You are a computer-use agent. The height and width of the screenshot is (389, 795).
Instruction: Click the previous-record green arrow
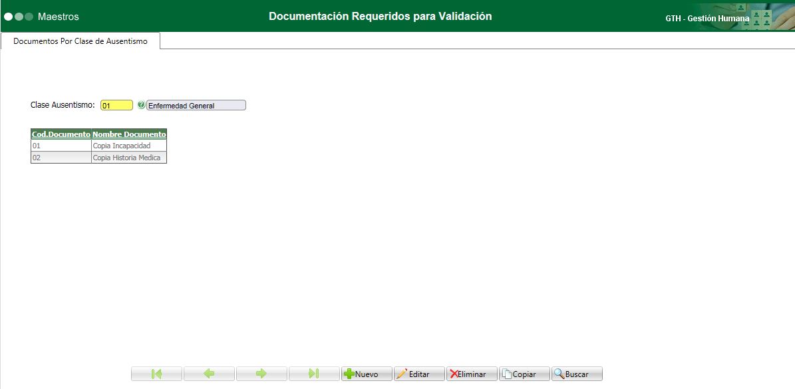click(x=209, y=374)
